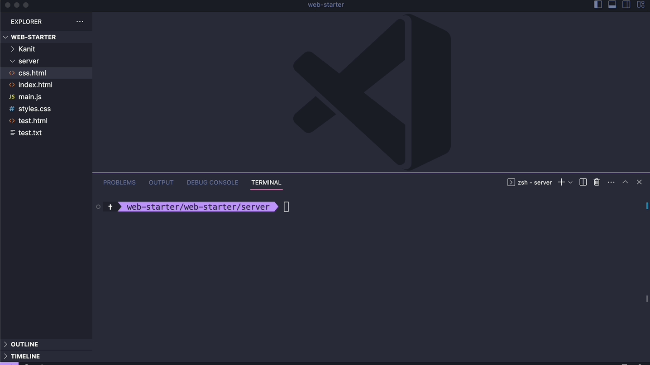The width and height of the screenshot is (650, 365).
Task: Switch to the DEBUG CONSOLE tab
Action: (212, 182)
